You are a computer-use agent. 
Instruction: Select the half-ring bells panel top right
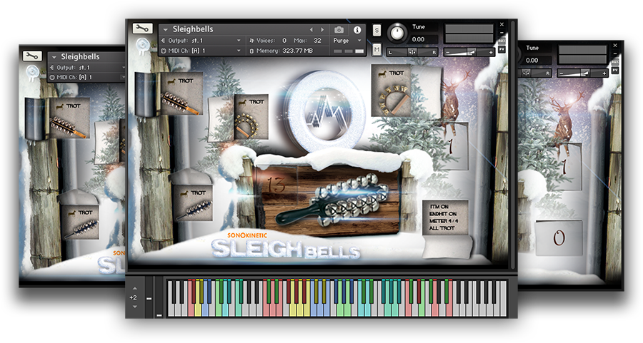392,90
